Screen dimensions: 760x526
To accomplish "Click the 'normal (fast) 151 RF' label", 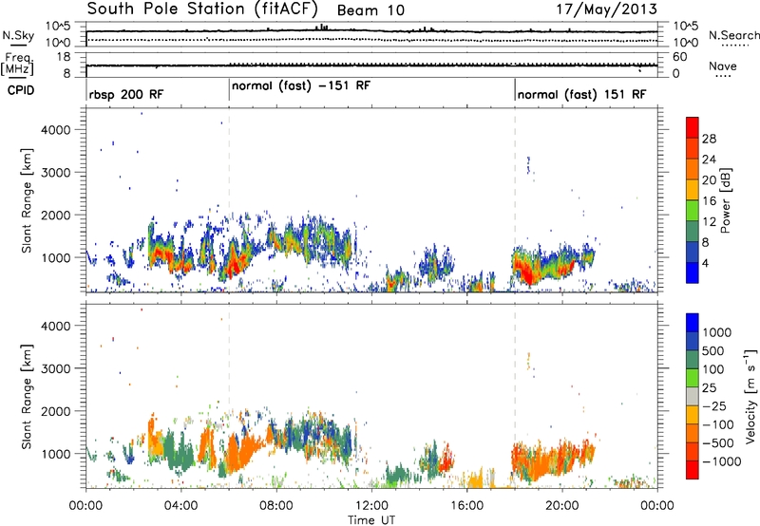I will (581, 94).
